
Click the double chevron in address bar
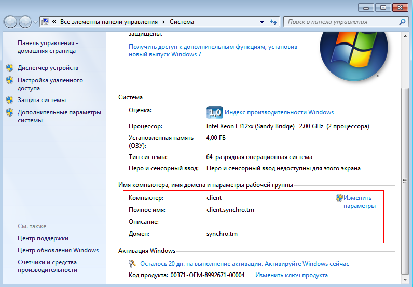point(54,22)
